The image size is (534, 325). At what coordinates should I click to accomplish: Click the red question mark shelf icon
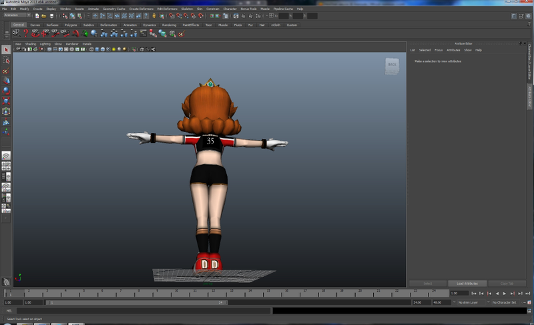26,33
